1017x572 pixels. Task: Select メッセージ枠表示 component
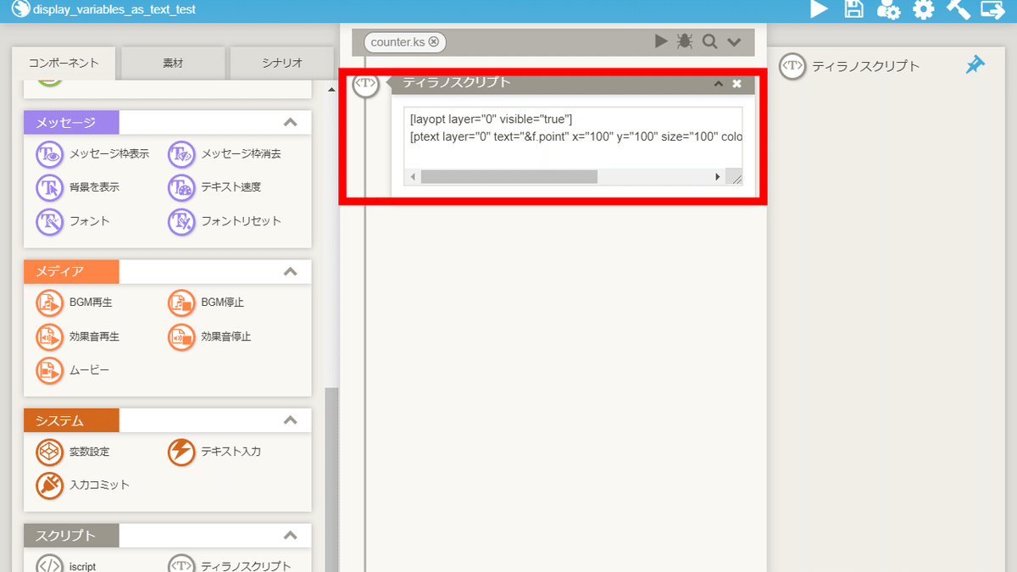[x=92, y=154]
